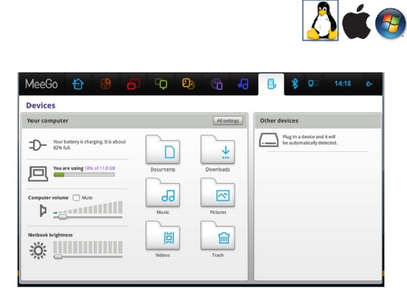Click the 'Your computer' panel header

134,121
